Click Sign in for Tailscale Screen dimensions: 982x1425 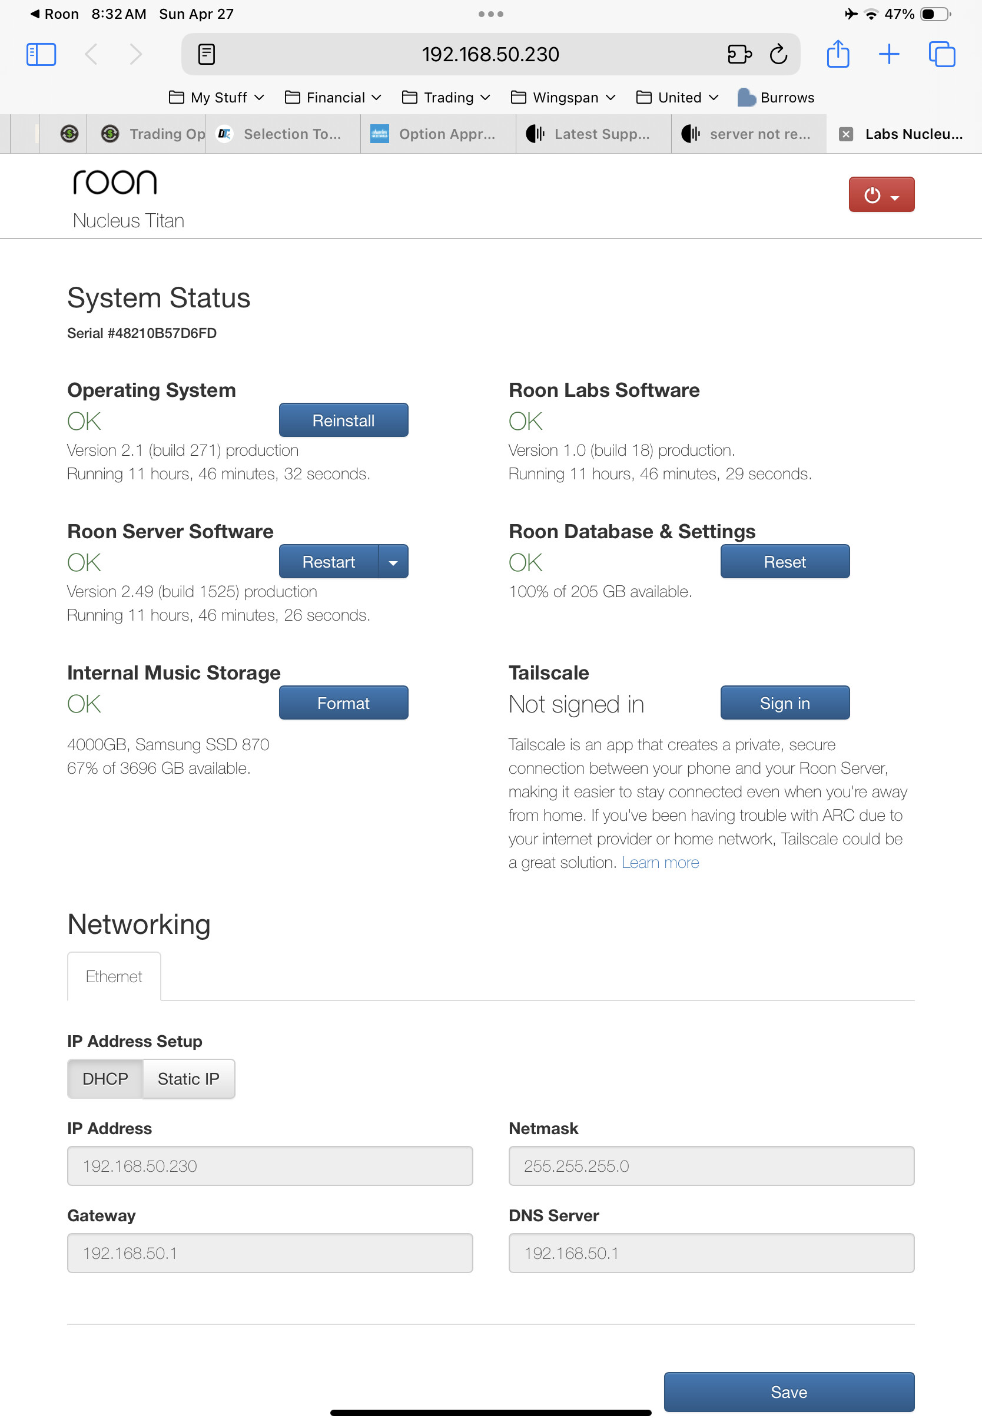point(785,702)
